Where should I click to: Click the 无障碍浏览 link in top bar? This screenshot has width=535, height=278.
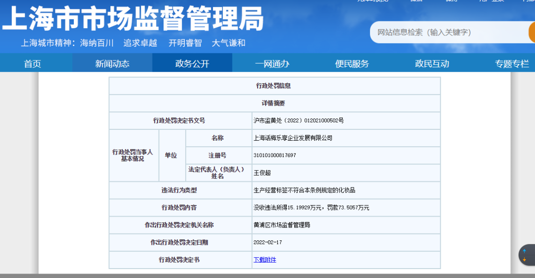373,1
